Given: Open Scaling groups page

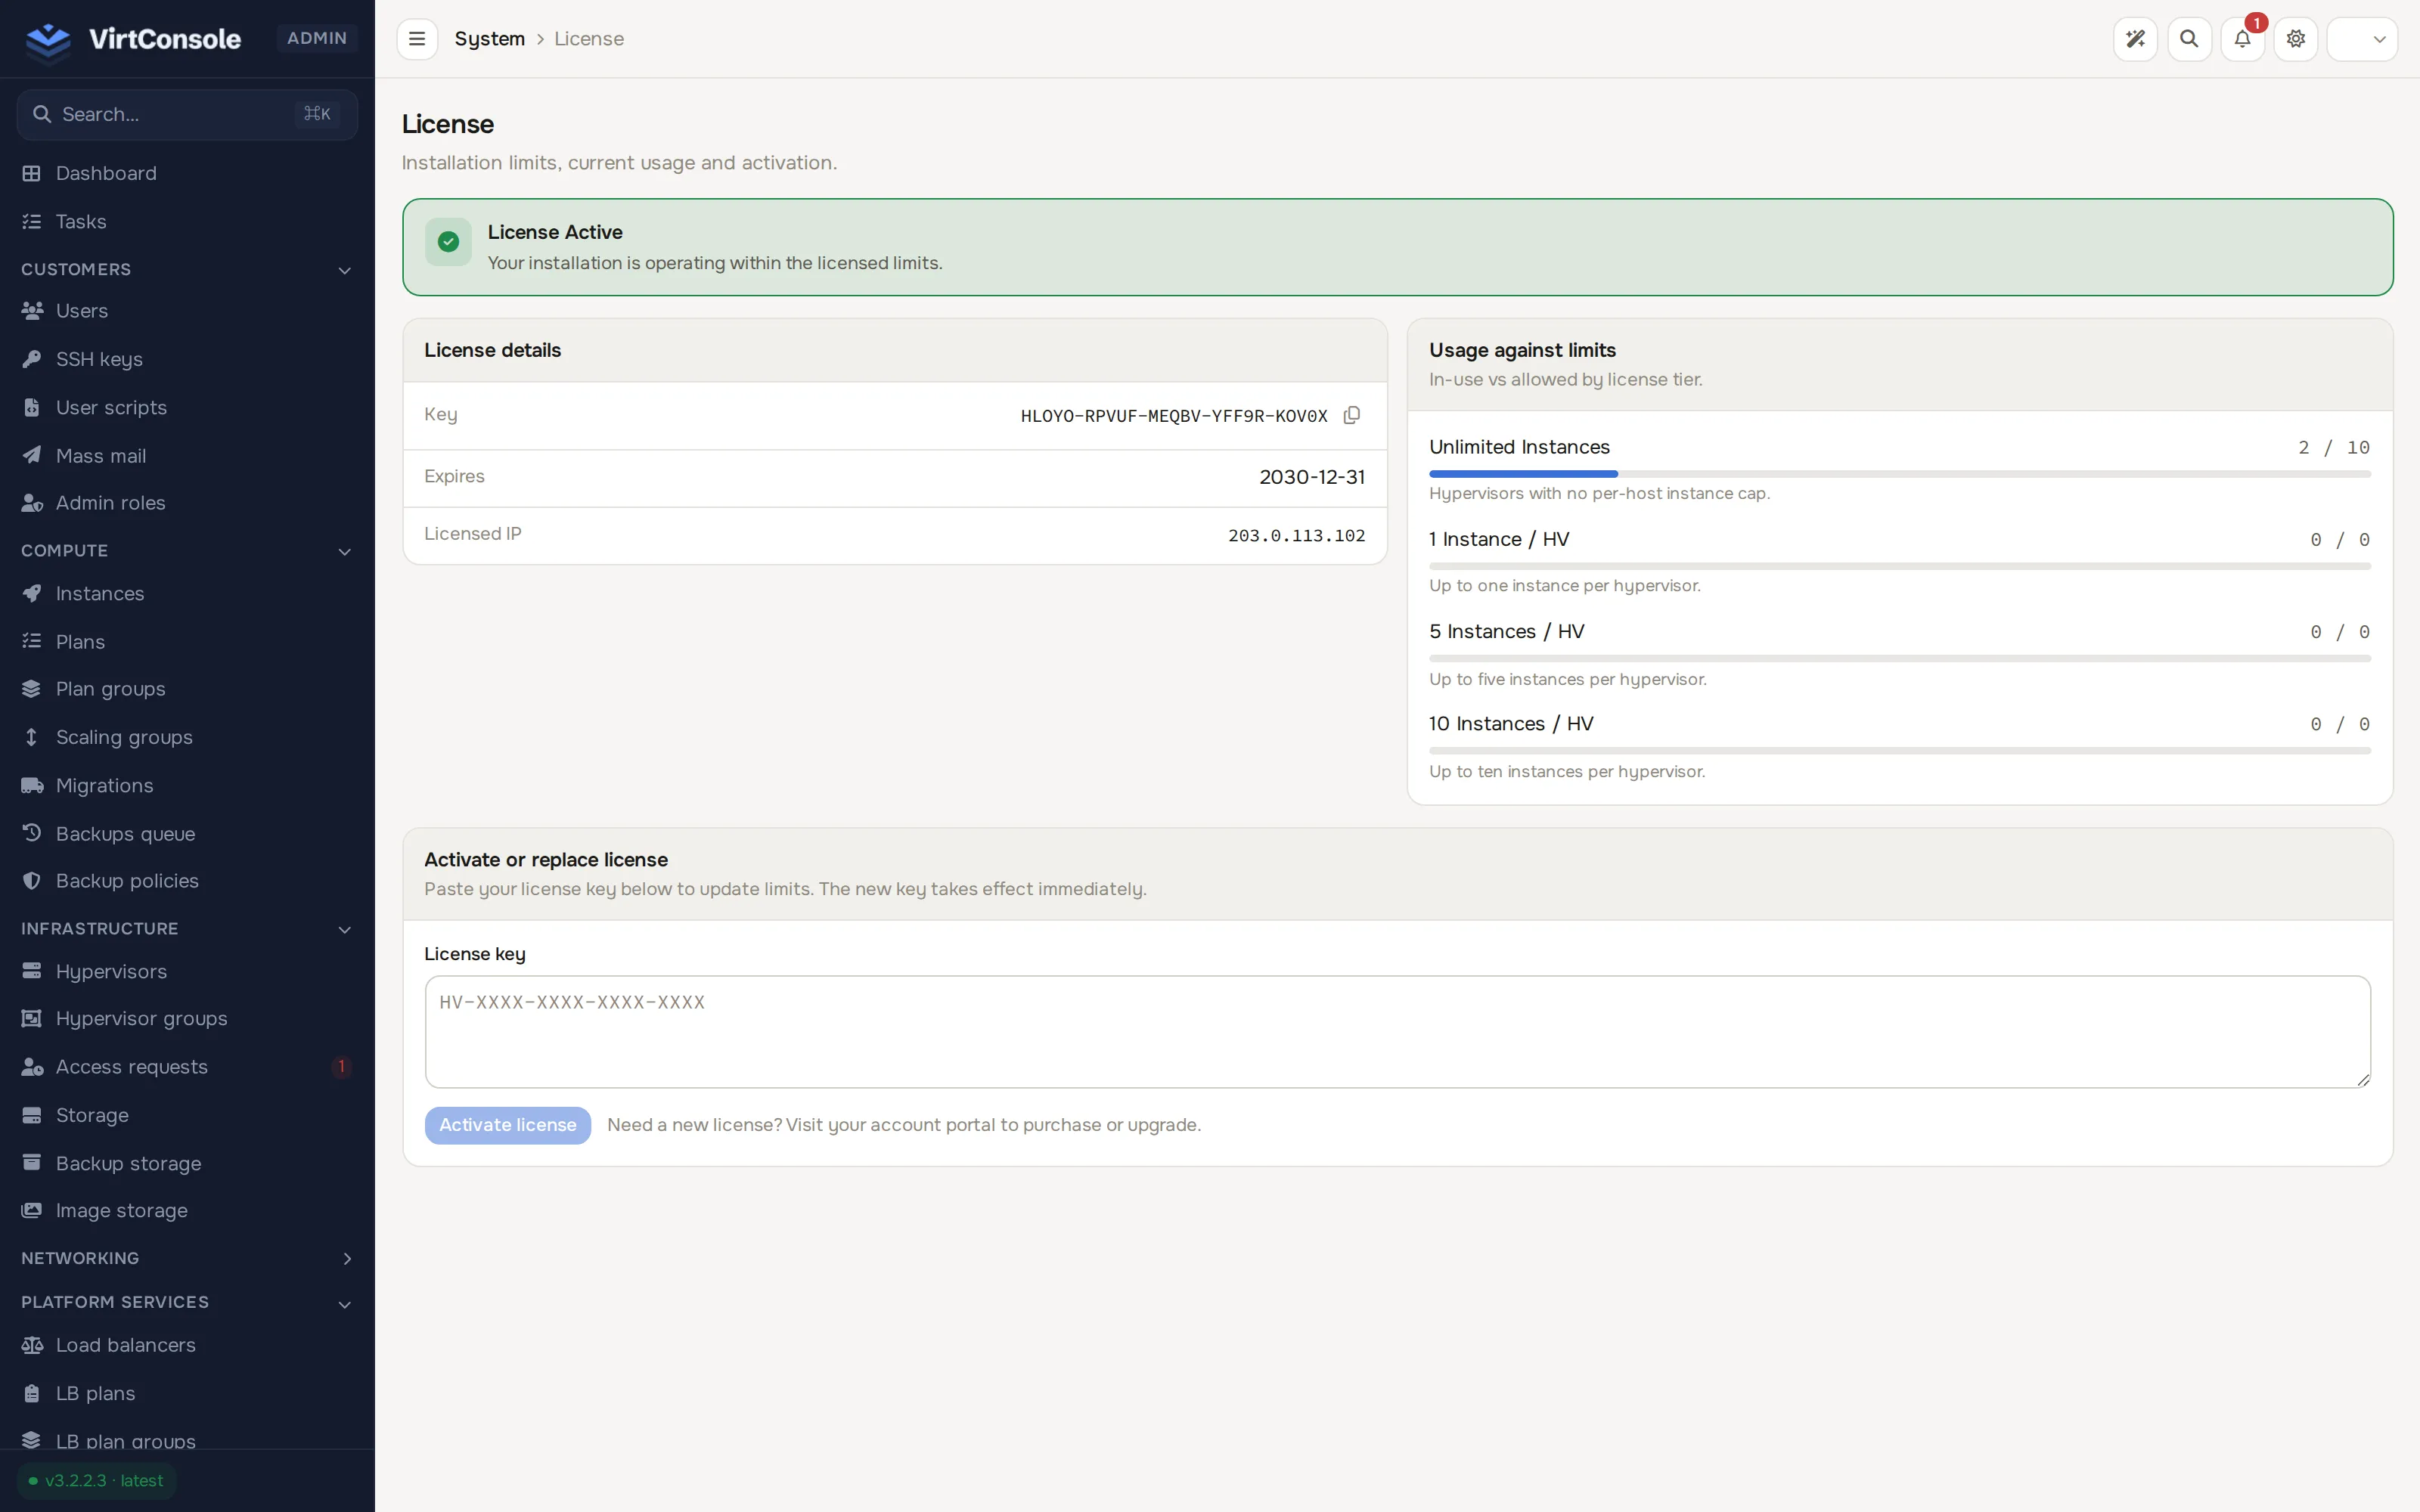Looking at the screenshot, I should (x=187, y=737).
